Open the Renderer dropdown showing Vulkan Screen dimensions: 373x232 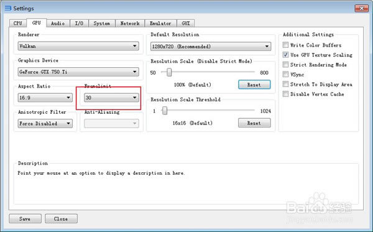[x=78, y=46]
